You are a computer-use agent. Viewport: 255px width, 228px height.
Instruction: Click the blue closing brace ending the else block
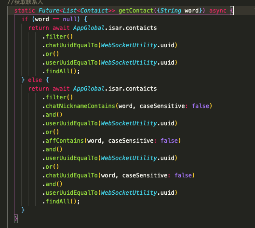[23, 210]
